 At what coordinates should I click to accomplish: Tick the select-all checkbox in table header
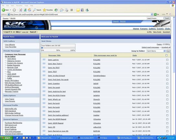pyautogui.click(x=167, y=55)
